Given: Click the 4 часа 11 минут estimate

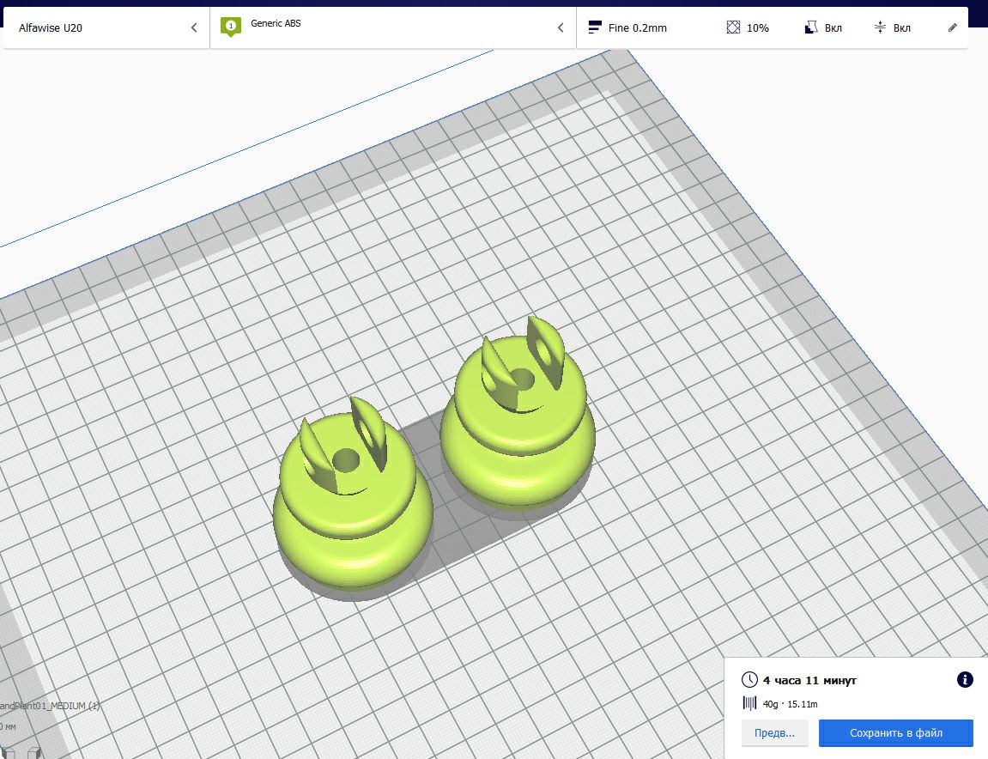Looking at the screenshot, I should tap(809, 680).
